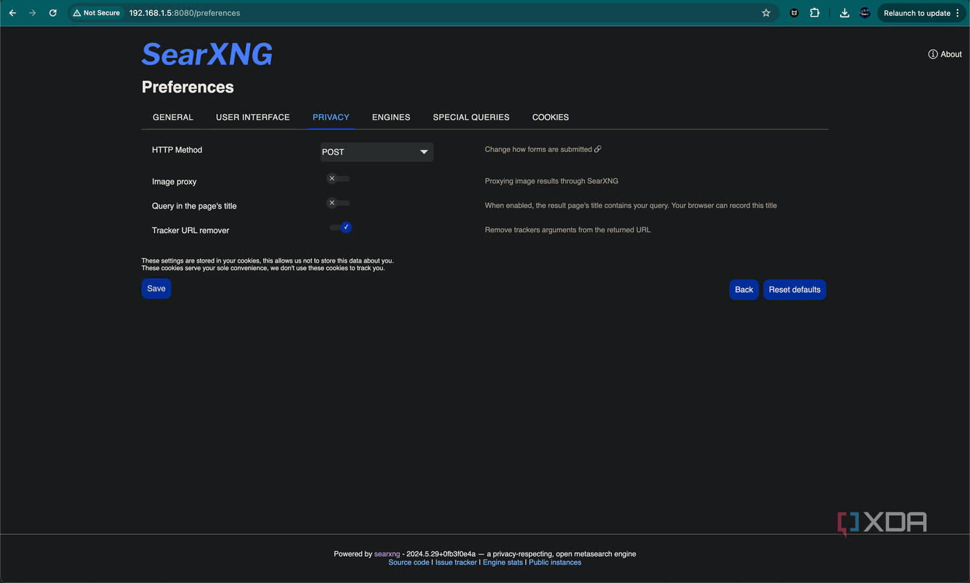Click version text 2024.5.29+0fb3f0e4a
Viewport: 970px width, 583px height.
click(441, 554)
